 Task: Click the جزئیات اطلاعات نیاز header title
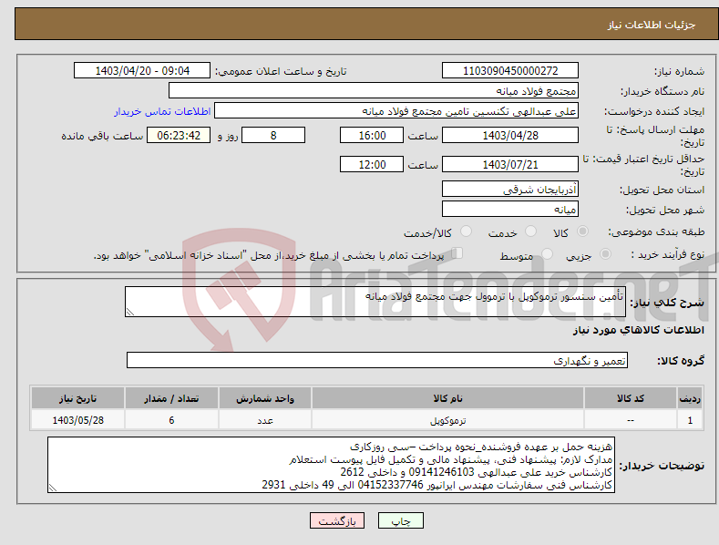652,25
